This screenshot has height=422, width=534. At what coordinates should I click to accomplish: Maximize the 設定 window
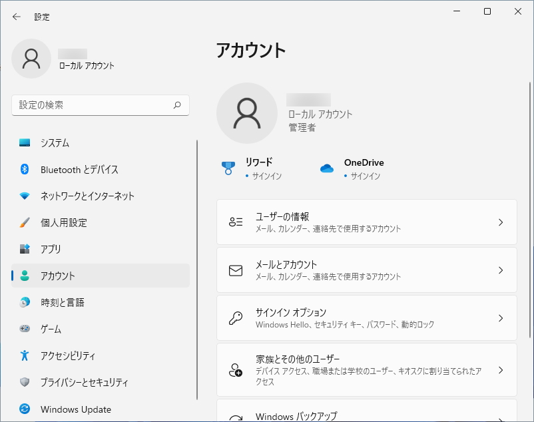point(487,11)
